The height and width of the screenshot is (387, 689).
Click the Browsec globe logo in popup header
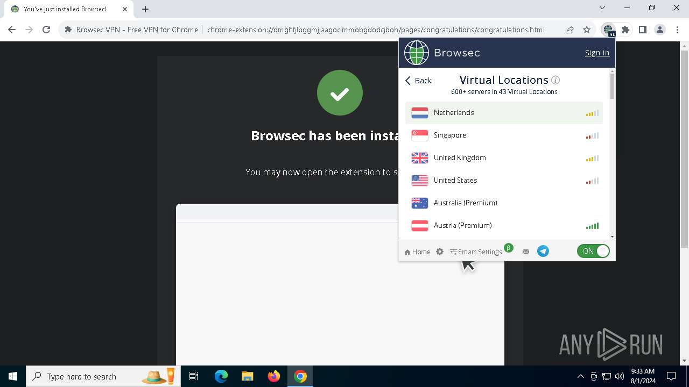417,53
